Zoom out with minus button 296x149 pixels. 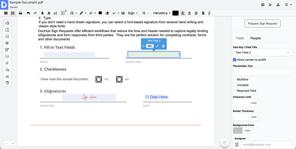(6, 144)
